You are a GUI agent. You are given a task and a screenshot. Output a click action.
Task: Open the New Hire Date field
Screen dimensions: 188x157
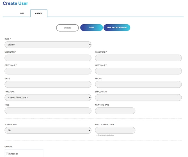(x=115, y=111)
